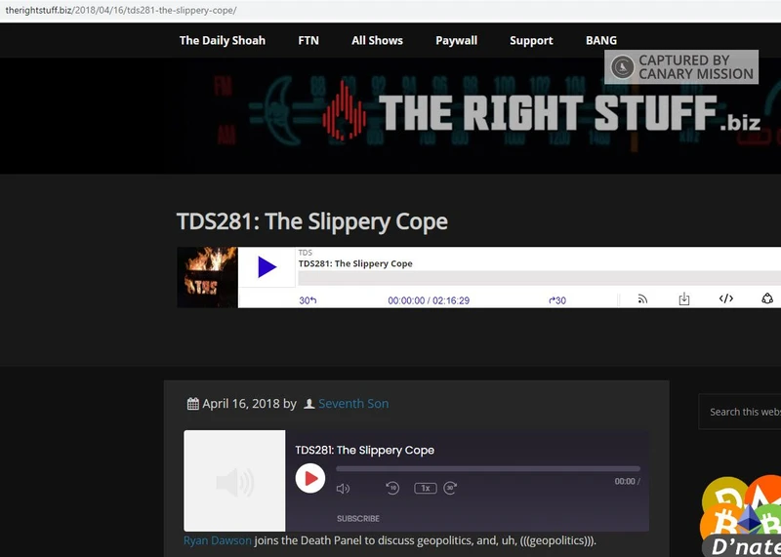Click the author person icon

coord(308,404)
